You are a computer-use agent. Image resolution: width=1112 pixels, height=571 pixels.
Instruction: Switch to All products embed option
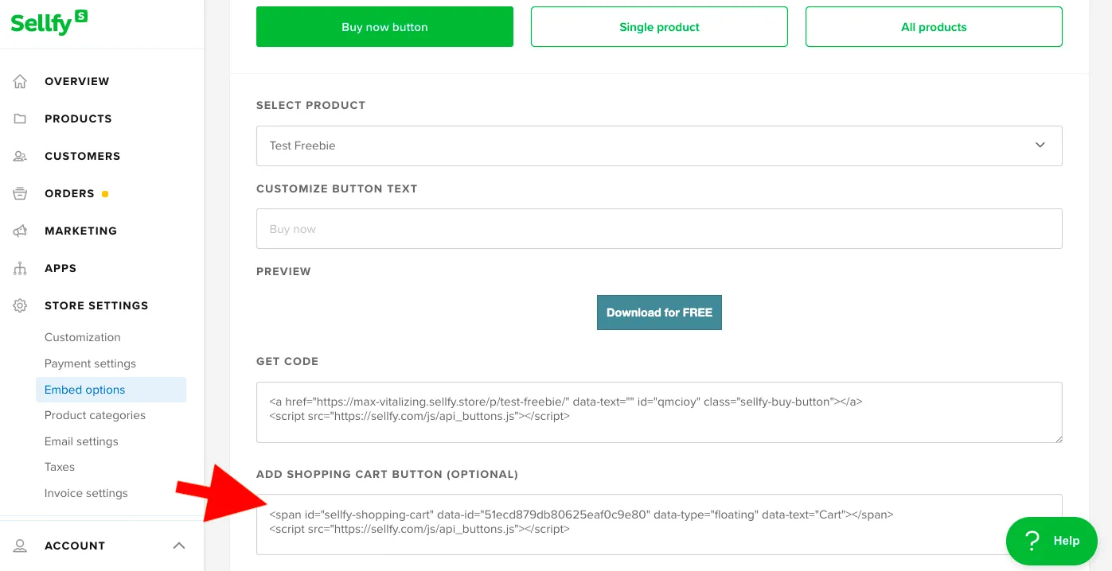tap(934, 27)
